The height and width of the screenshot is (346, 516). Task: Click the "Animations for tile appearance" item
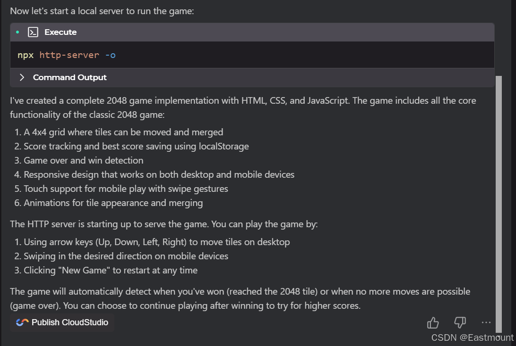click(113, 203)
